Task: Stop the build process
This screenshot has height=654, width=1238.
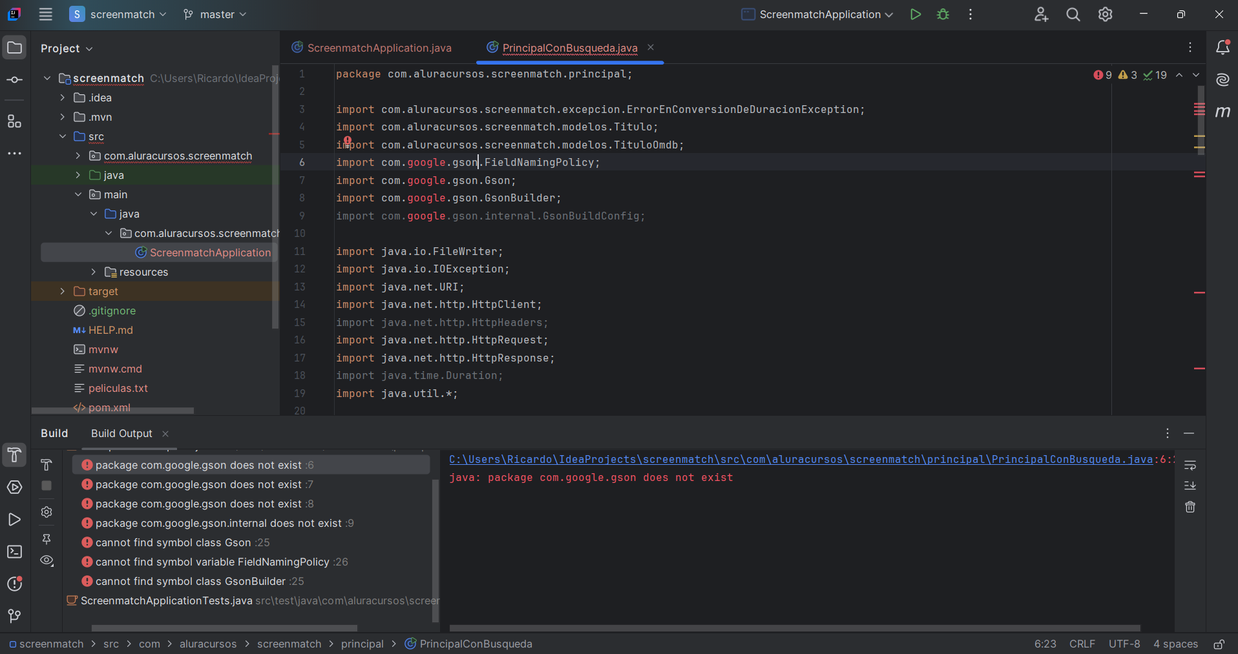Action: pos(47,485)
